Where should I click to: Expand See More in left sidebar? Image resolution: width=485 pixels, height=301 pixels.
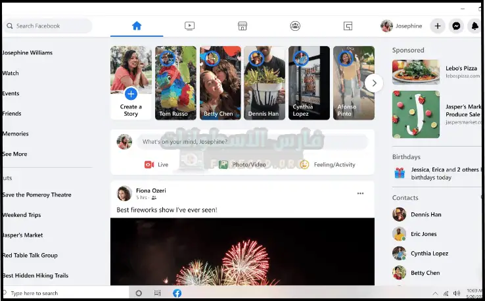click(14, 154)
